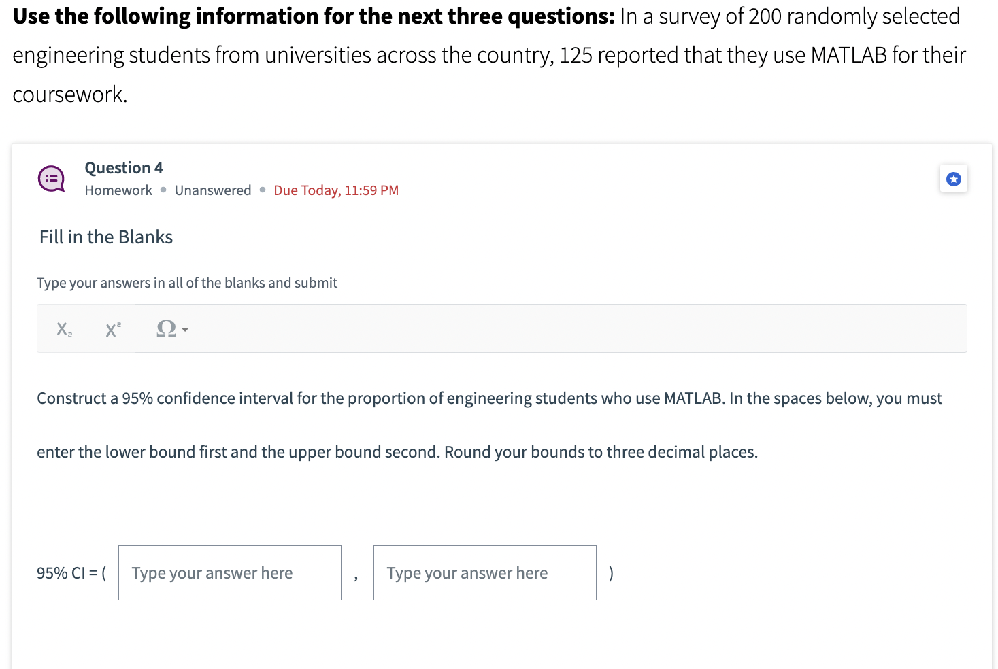Image resolution: width=998 pixels, height=669 pixels.
Task: Click the Question 4 heading
Action: [123, 167]
